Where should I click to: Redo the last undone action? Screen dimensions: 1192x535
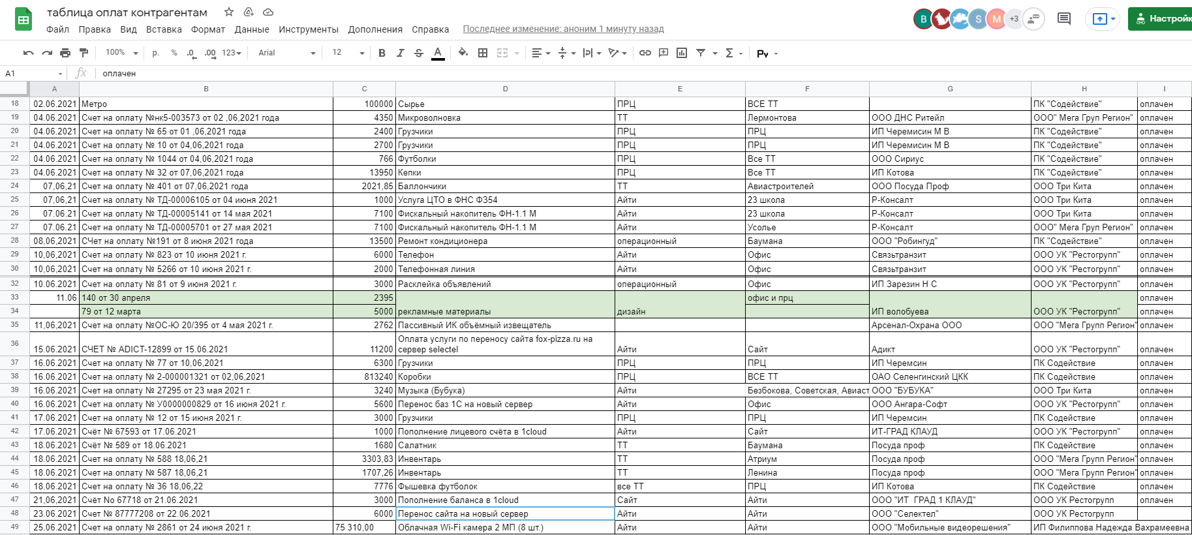[47, 53]
